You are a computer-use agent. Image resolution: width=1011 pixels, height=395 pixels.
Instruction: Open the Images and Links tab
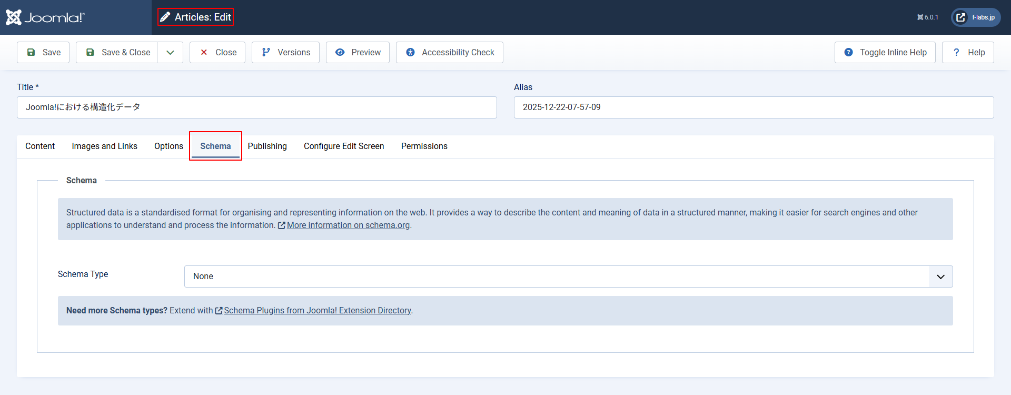pyautogui.click(x=104, y=146)
